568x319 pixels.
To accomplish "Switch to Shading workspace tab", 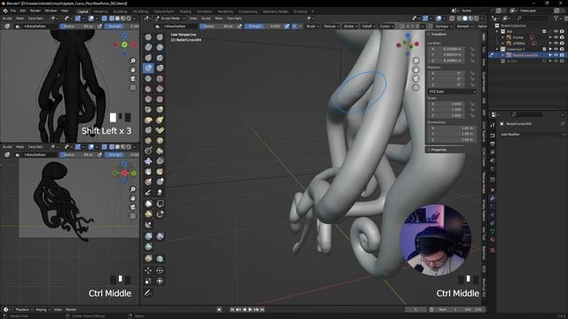I will point(185,12).
